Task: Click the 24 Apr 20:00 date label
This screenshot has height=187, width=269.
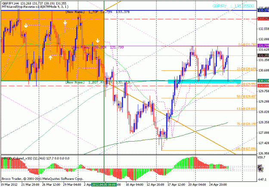Action: pyautogui.click(x=218, y=184)
